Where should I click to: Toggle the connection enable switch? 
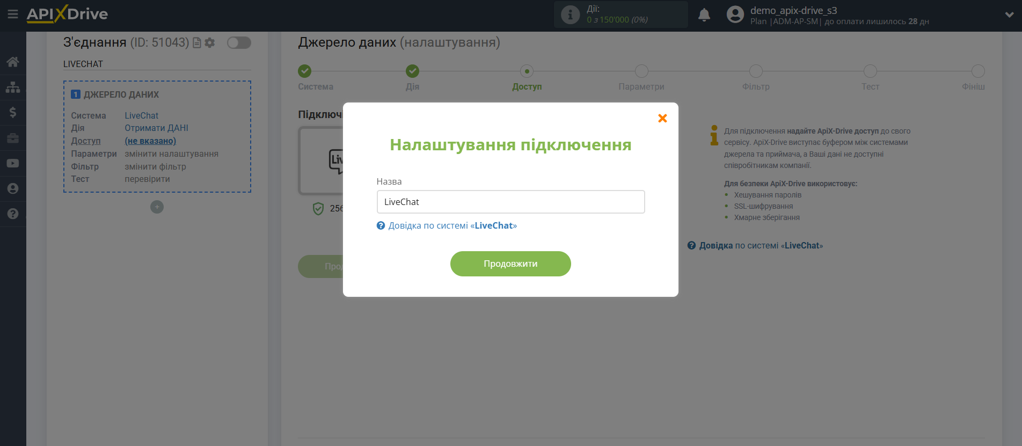[x=239, y=42]
